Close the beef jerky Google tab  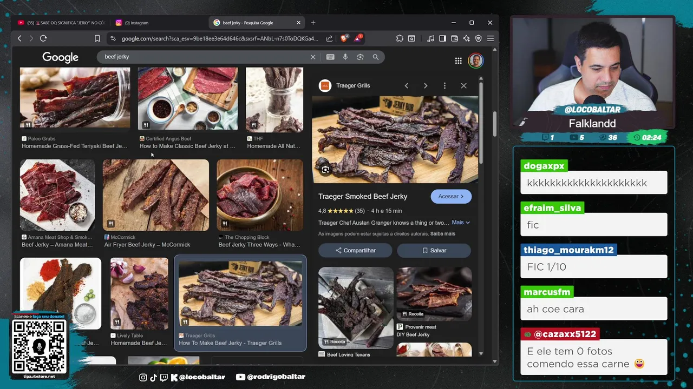click(298, 23)
